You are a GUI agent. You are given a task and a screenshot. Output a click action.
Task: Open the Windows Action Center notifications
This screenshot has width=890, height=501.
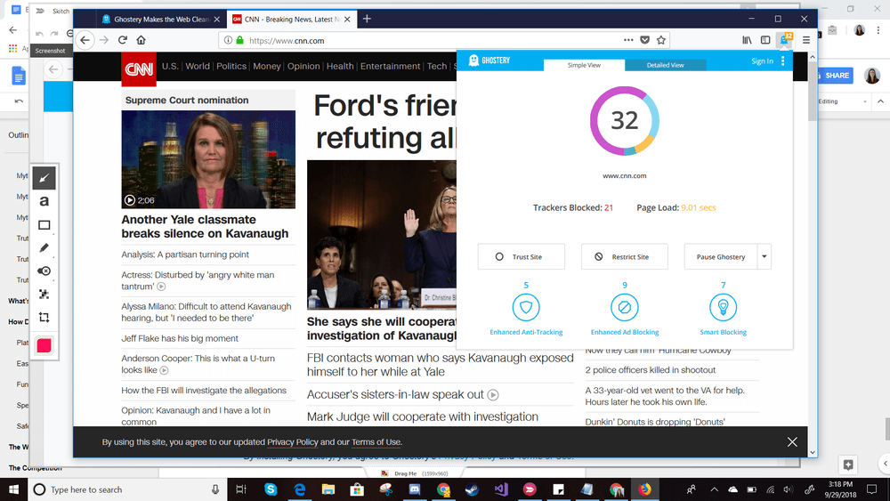[872, 489]
